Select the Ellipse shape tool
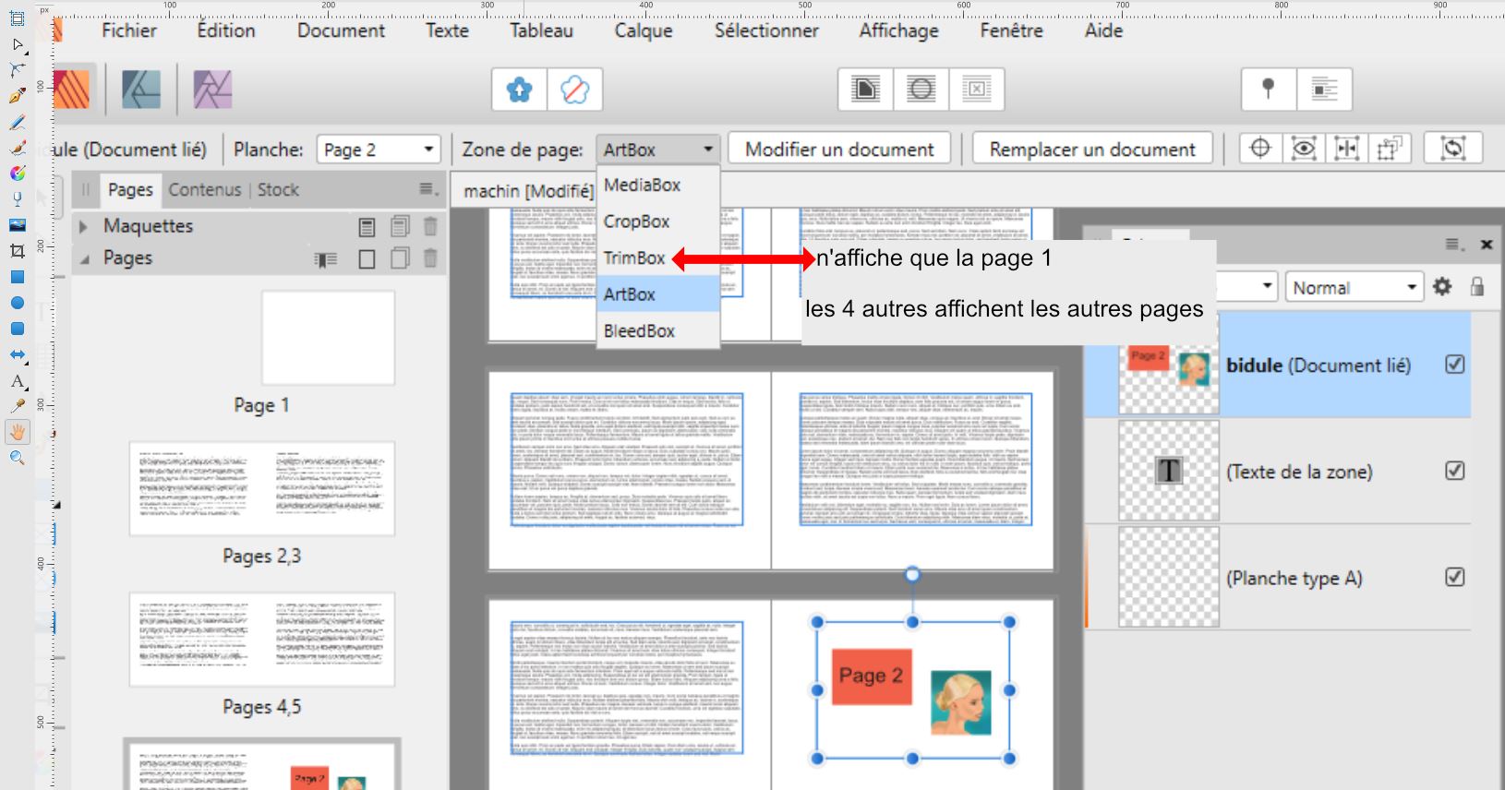Screen dimensions: 1505x790 pyautogui.click(x=17, y=303)
